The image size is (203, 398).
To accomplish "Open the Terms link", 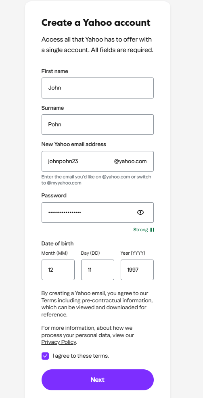I will click(49, 301).
